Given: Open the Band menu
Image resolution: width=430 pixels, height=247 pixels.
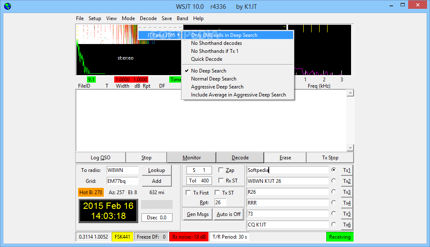Looking at the screenshot, I should click(x=182, y=18).
